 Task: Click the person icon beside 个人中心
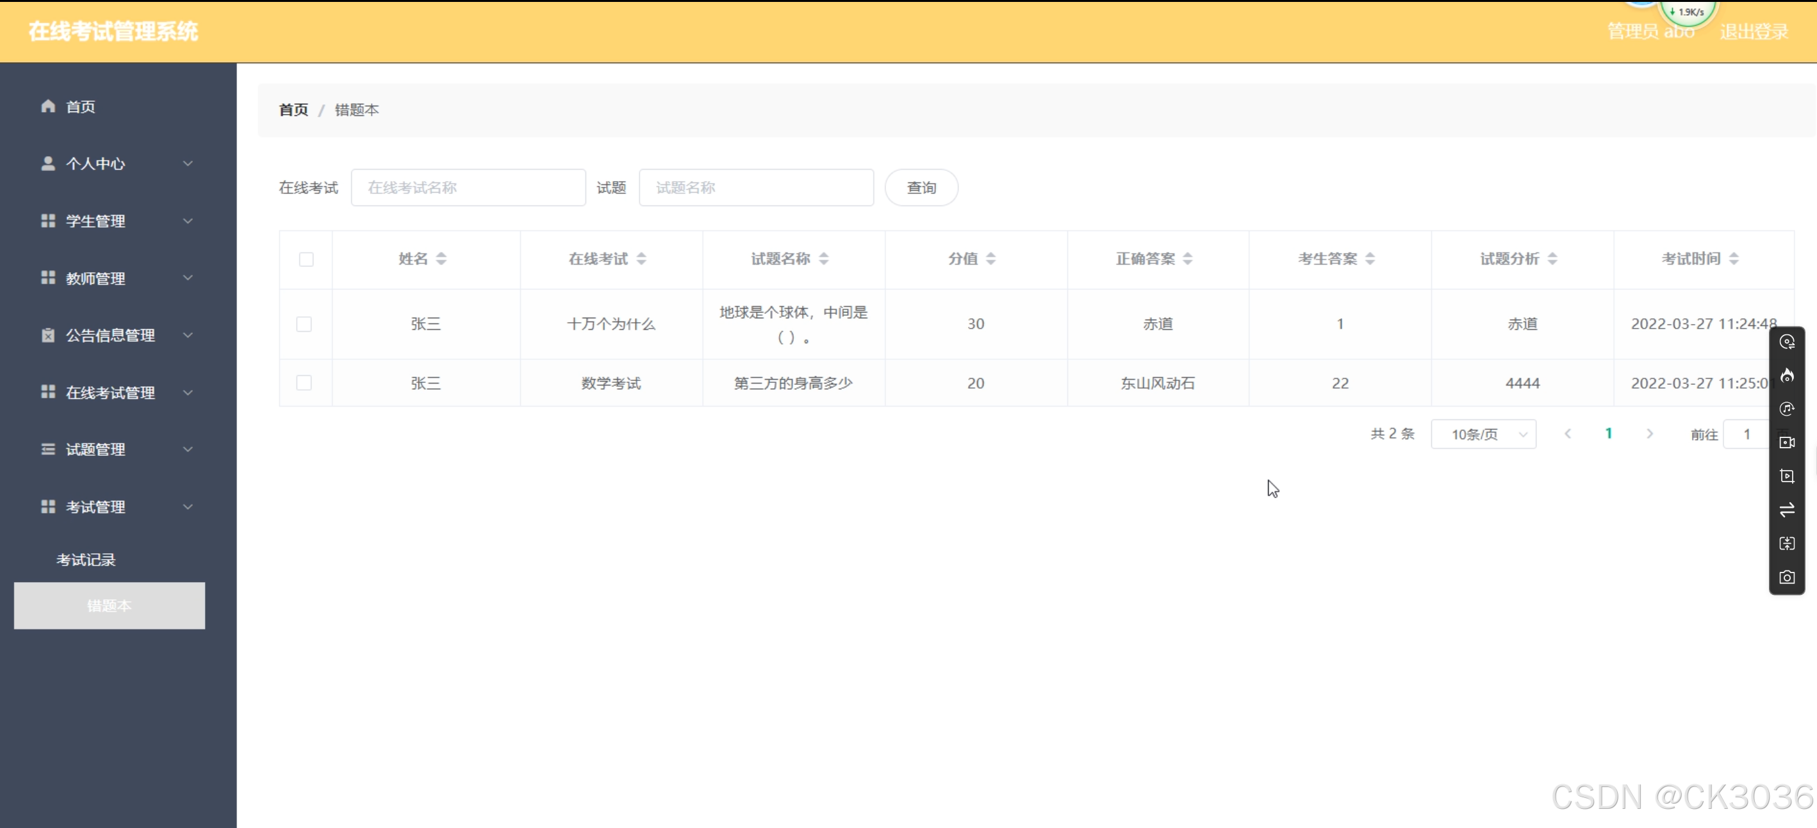pos(48,164)
